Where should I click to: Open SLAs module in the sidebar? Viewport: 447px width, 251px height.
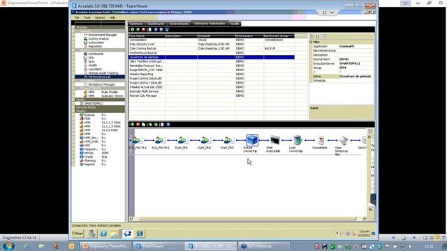coord(91,61)
